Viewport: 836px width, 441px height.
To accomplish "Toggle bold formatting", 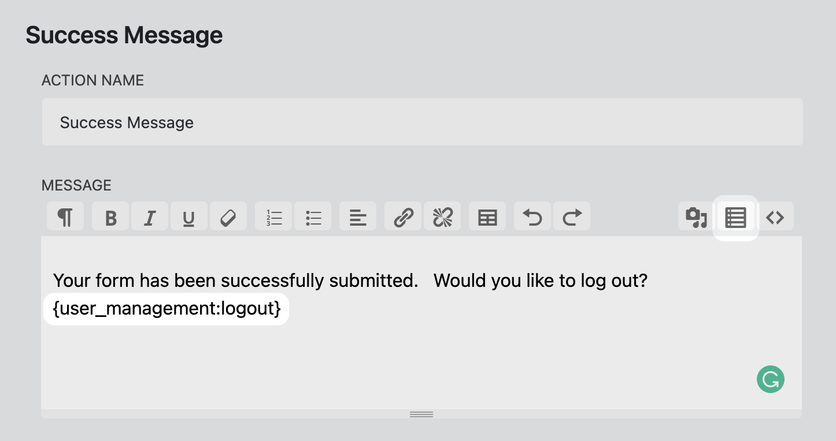I will pyautogui.click(x=111, y=217).
